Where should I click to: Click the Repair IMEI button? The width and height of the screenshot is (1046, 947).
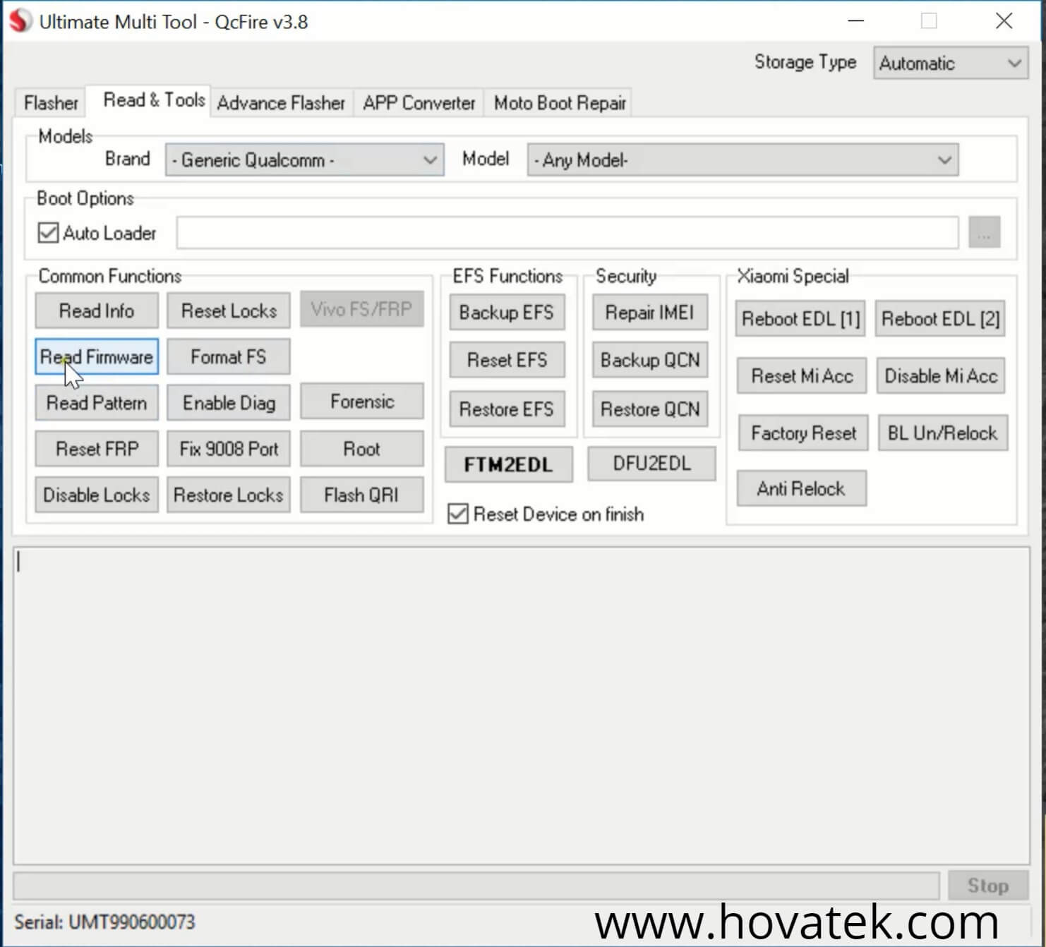[x=650, y=312]
